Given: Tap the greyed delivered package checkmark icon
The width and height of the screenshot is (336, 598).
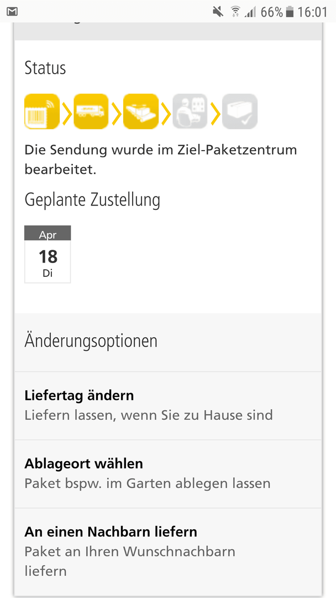Looking at the screenshot, I should click(240, 111).
